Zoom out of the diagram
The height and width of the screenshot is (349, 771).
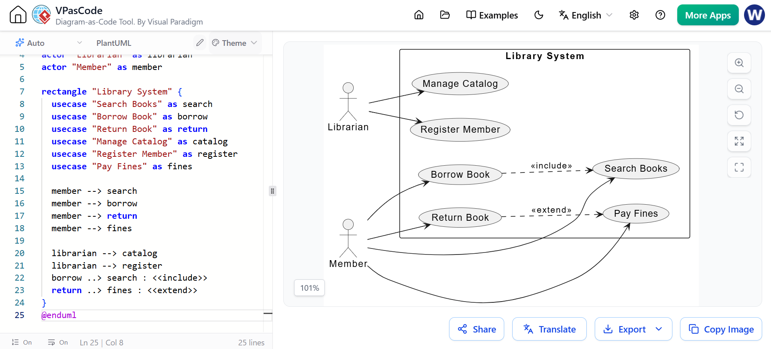click(x=739, y=89)
